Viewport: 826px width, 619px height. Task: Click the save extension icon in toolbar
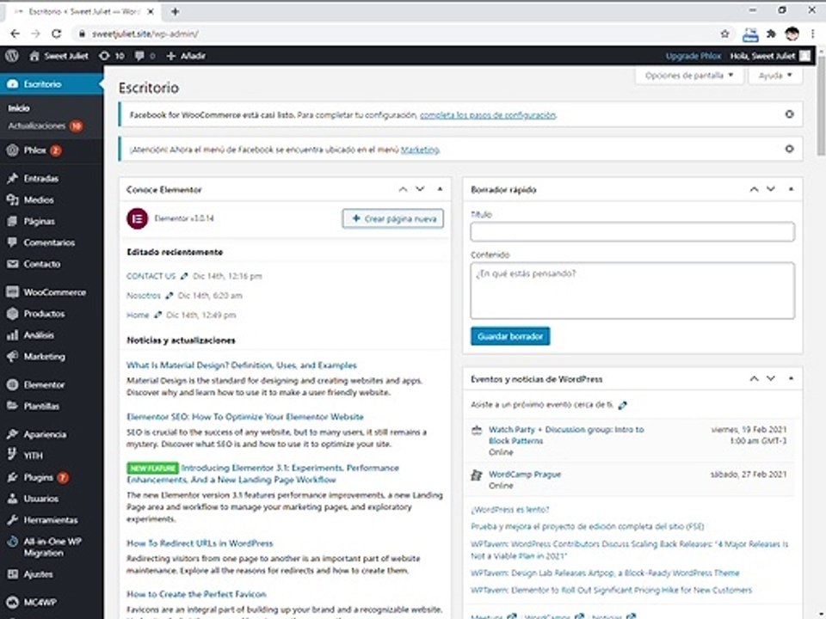(750, 34)
